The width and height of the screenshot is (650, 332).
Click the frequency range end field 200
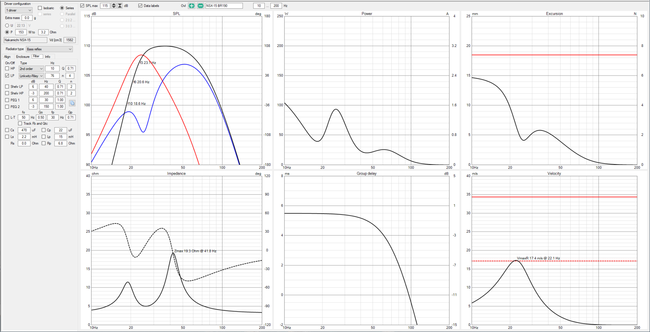(x=276, y=6)
